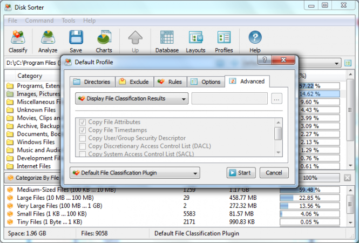The height and width of the screenshot is (243, 359).
Task: Click the dialog help question mark button
Action: point(265,60)
